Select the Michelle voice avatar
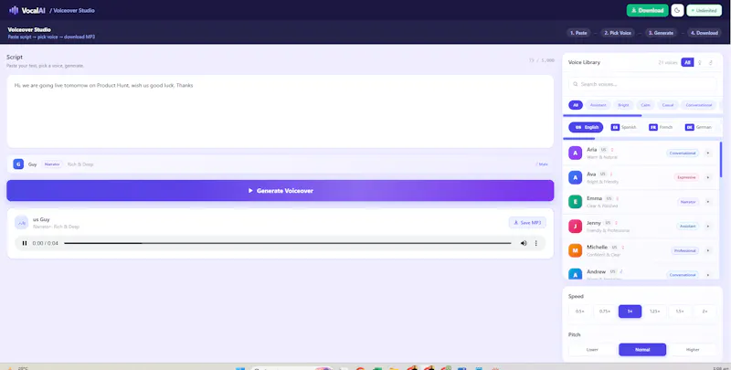The height and width of the screenshot is (370, 731). [x=576, y=250]
